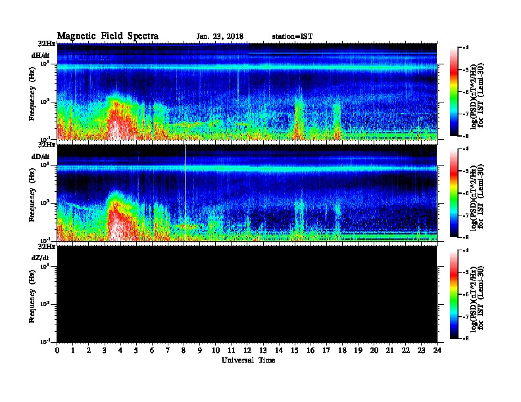This screenshot has height=402, width=521.
Task: Click the '32Hz' label above the dD/dt panel
Action: coord(47,145)
